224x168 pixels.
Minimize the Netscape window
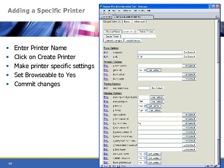[x=210, y=7]
